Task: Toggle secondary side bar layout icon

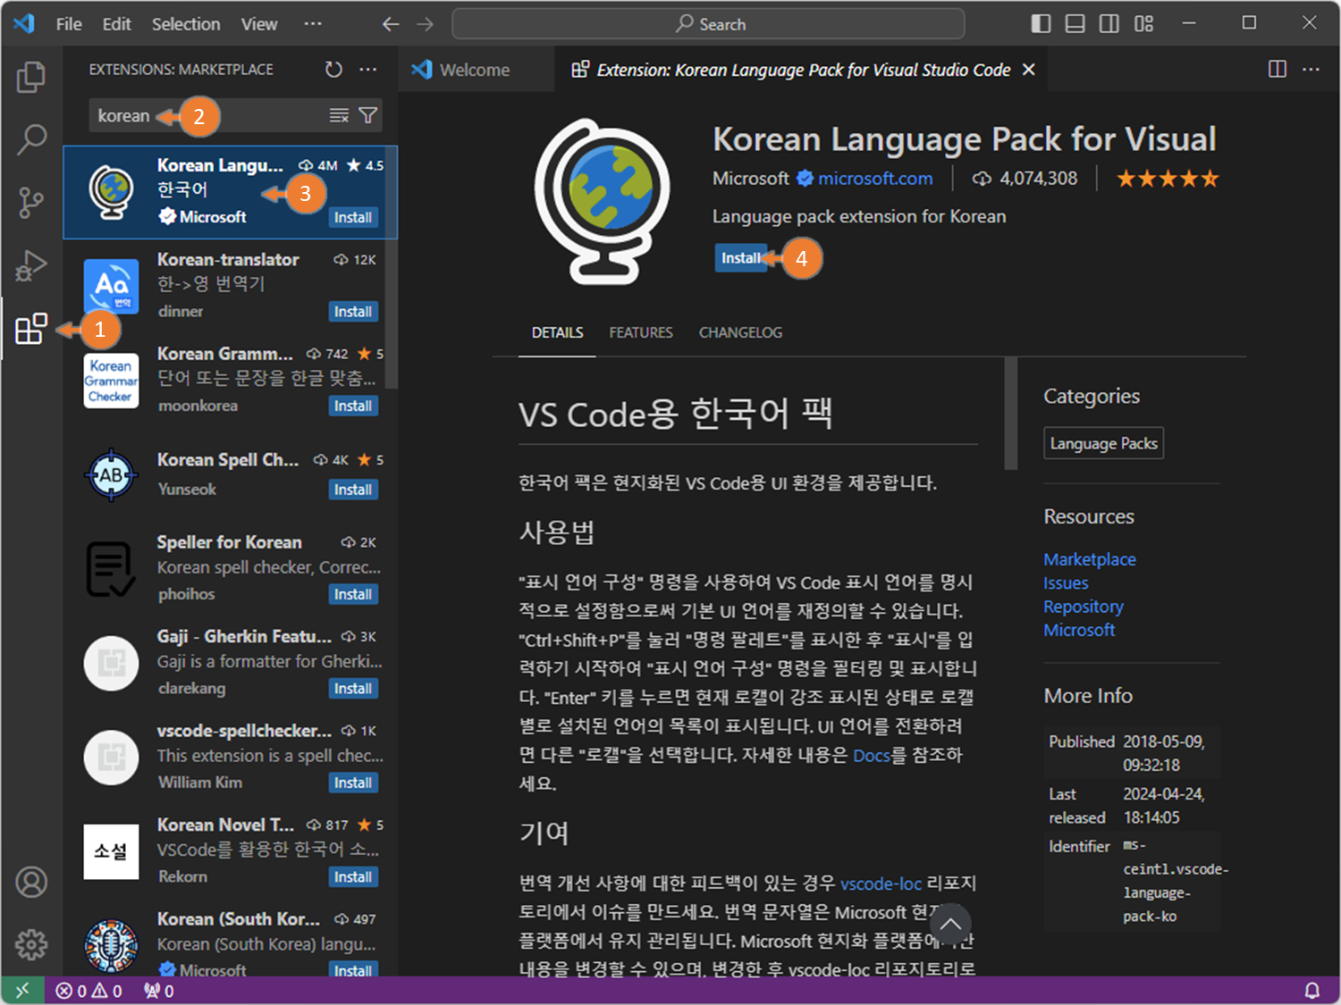Action: point(1109,24)
